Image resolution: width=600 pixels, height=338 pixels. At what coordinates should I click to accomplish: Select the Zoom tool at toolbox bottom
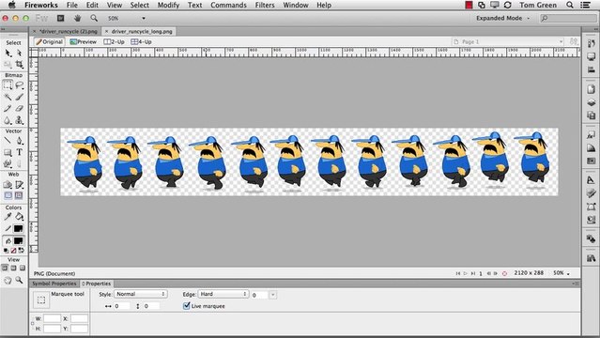(19, 280)
